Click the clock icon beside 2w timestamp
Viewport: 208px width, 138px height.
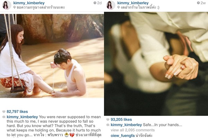click(x=198, y=3)
